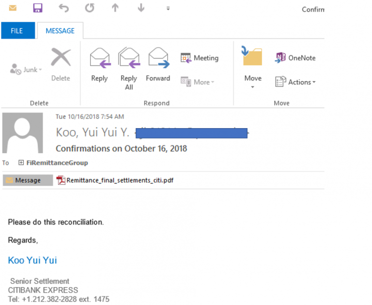The image size is (372, 305).
Task: Open the Junk dropdown menu
Action: (27, 70)
